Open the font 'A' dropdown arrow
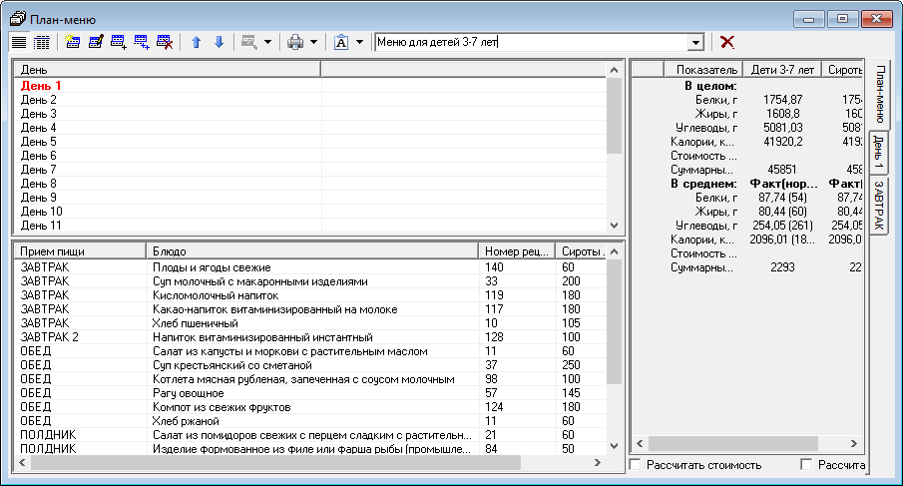Image resolution: width=903 pixels, height=486 pixels. point(359,42)
